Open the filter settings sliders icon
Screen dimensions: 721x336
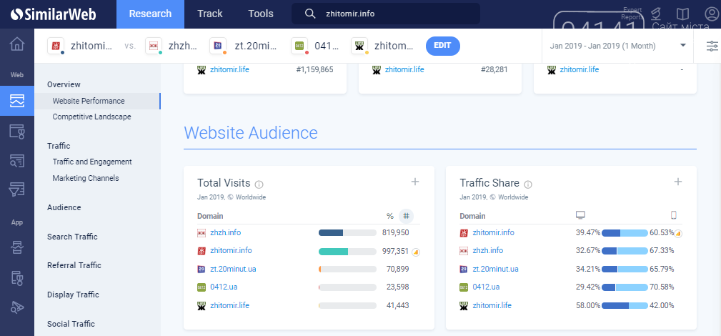point(712,46)
